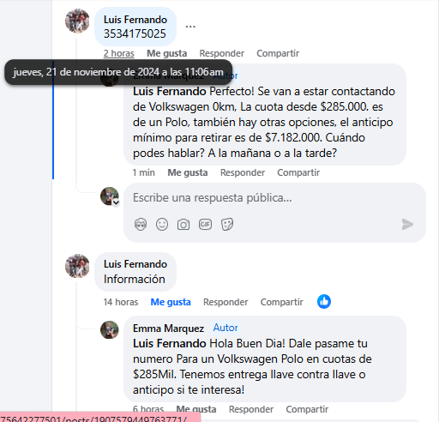This screenshot has height=422, width=439.
Task: Switch commenting identity via avatar chevron
Action: pyautogui.click(x=116, y=202)
